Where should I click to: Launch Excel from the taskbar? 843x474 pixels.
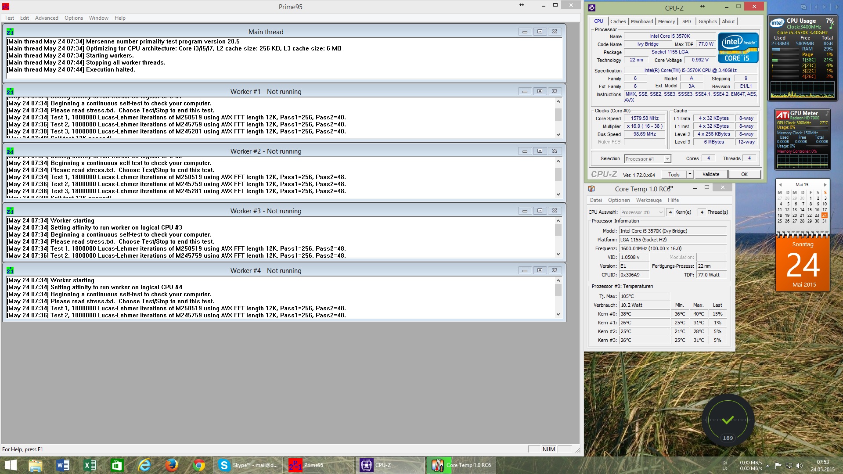click(x=90, y=465)
